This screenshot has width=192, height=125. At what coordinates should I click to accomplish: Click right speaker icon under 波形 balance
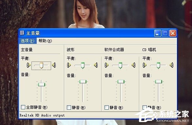[x=96, y=65]
